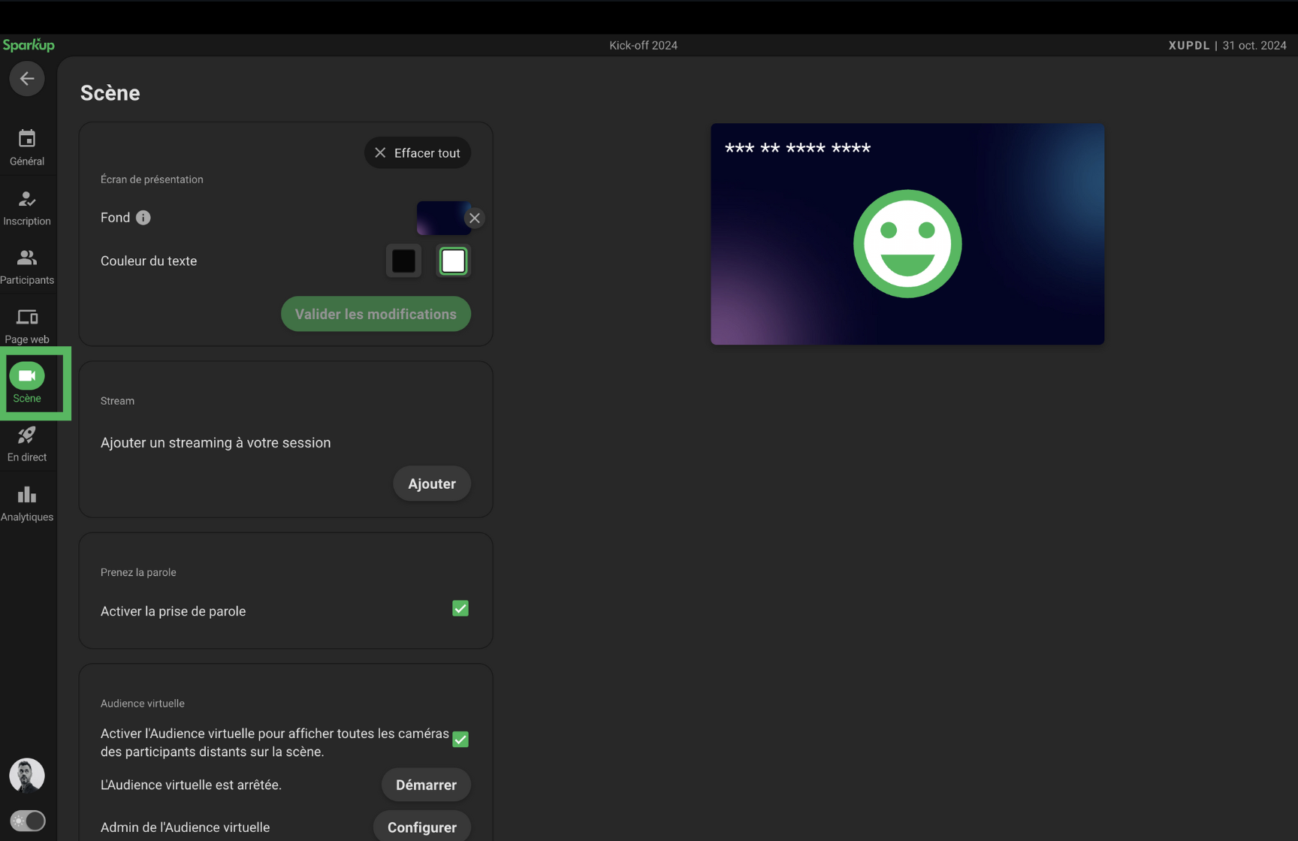Click the Fond info icon
1298x841 pixels.
(x=143, y=218)
